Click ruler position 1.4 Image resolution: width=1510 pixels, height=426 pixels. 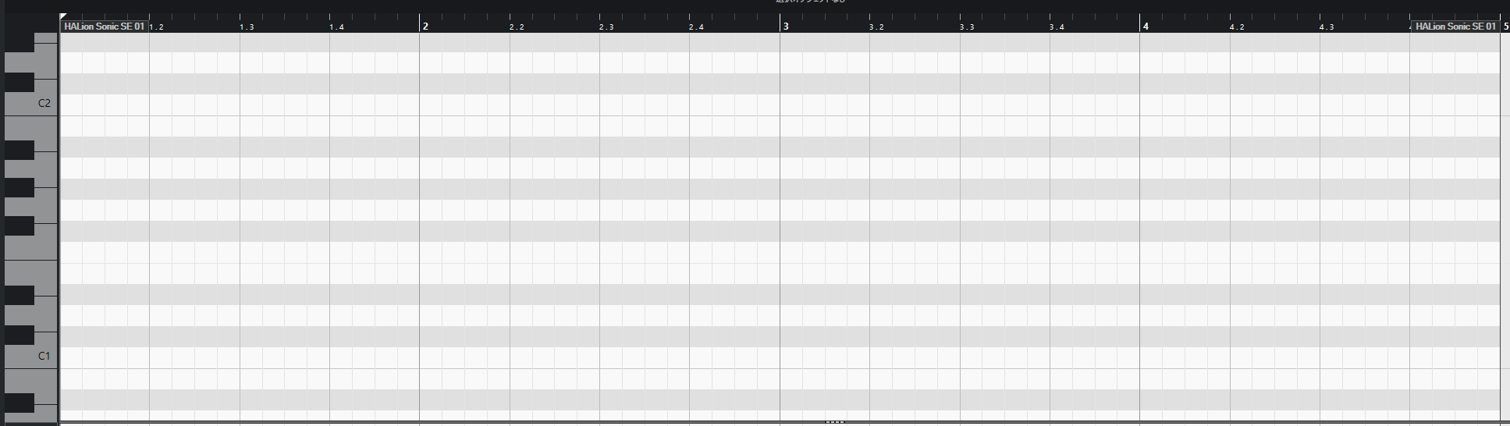click(x=336, y=27)
